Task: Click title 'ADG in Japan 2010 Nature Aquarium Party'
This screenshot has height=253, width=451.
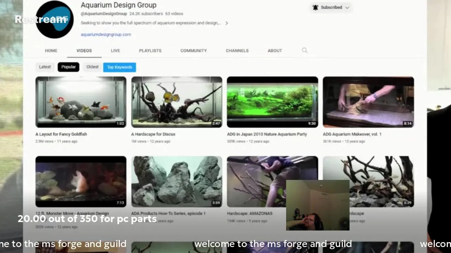Action: coord(267,134)
